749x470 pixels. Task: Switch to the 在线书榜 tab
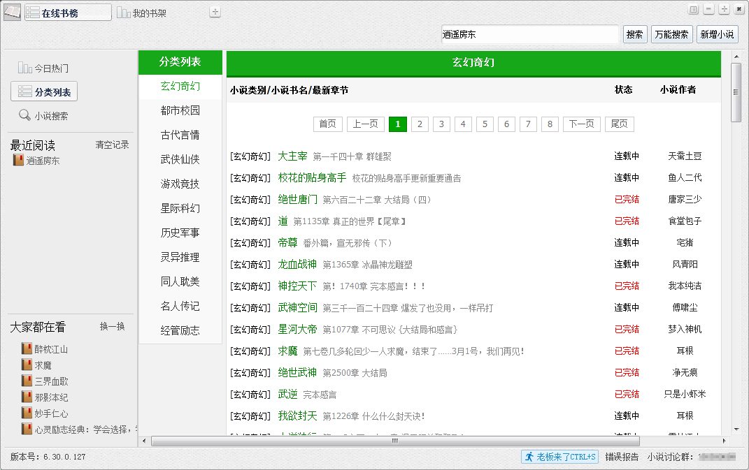(68, 13)
